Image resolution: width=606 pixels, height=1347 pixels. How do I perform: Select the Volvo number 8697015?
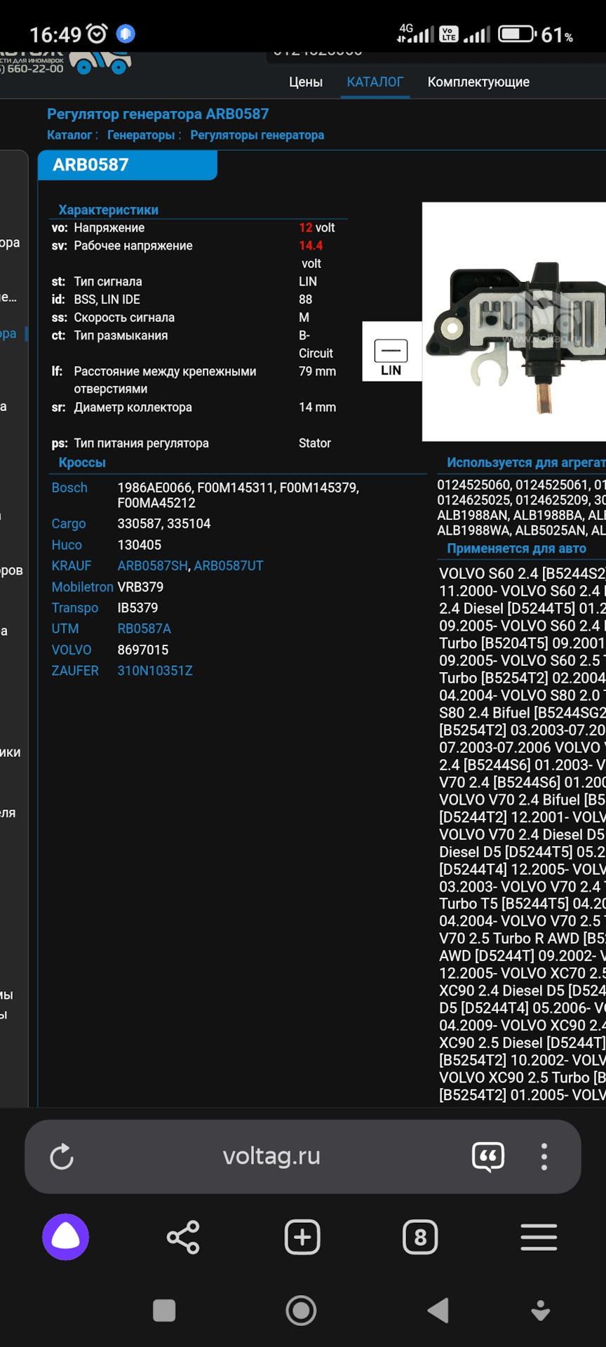(x=143, y=650)
